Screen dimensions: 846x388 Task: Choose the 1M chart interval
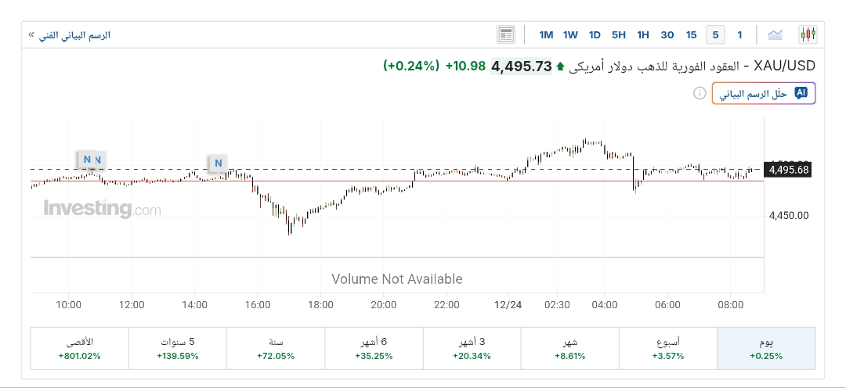[x=546, y=34]
